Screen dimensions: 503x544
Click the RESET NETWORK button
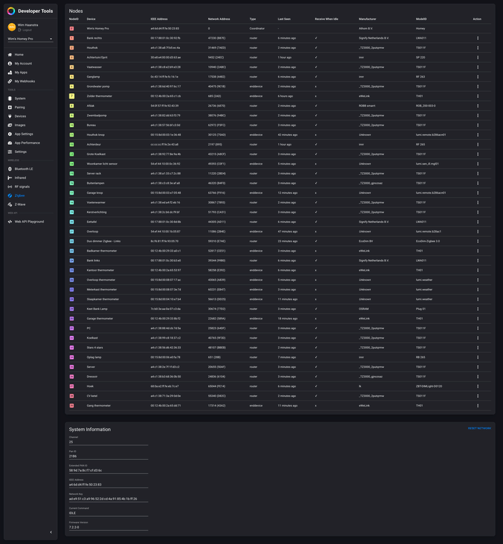point(479,428)
